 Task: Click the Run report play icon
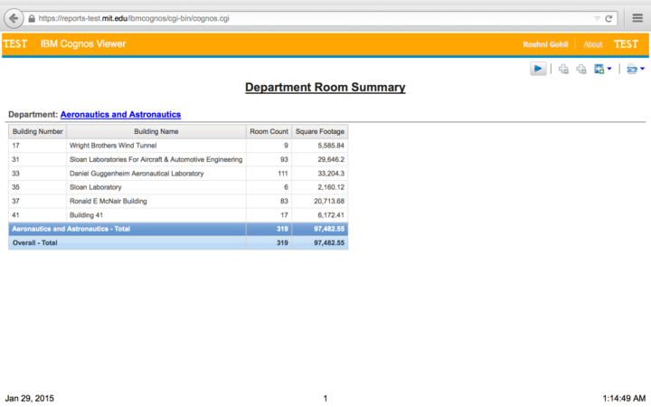coord(538,69)
